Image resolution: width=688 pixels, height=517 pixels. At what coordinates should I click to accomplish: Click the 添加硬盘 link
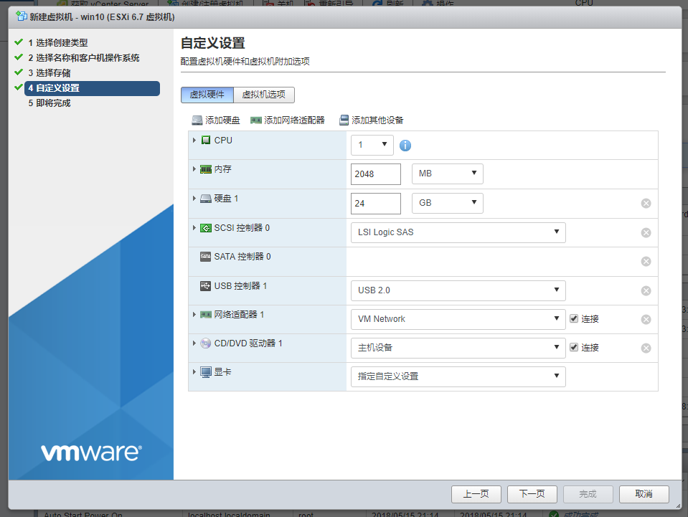(216, 120)
